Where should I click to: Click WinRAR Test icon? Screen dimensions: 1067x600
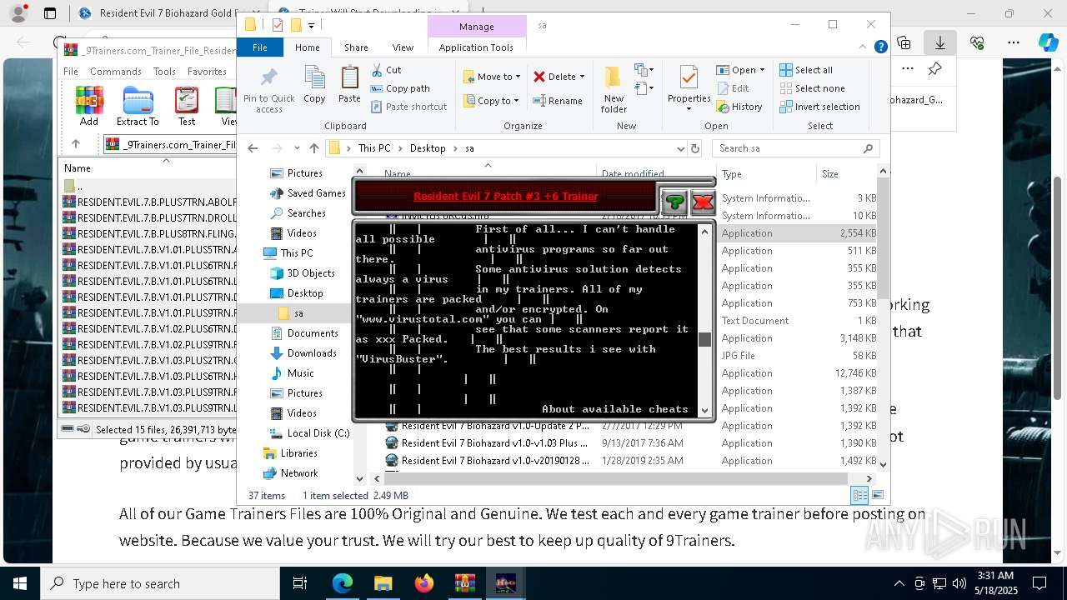[x=187, y=107]
